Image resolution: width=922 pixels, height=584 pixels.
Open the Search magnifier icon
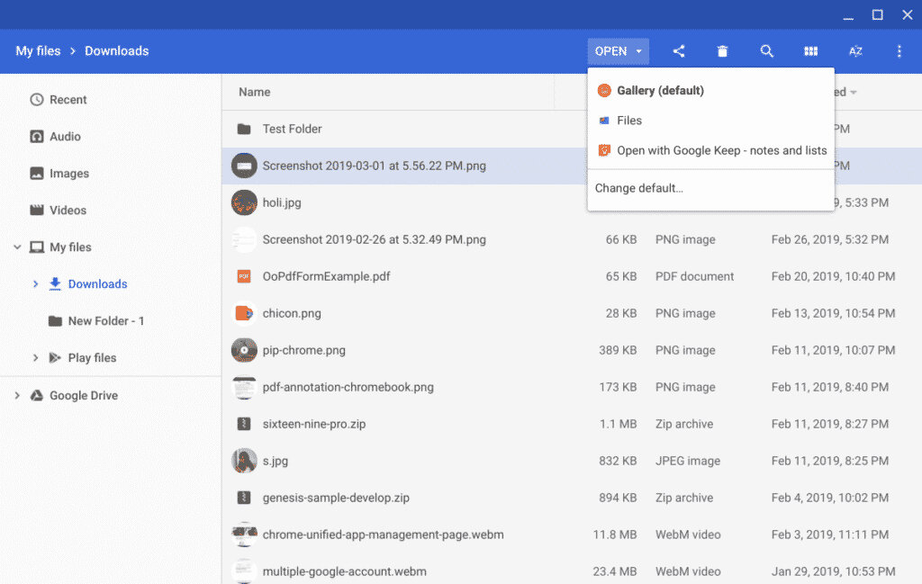pos(766,51)
